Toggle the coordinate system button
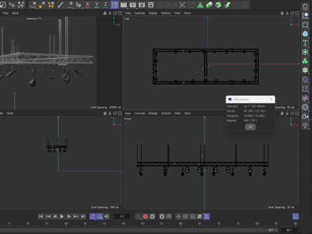The image size is (312, 234). 114,5
